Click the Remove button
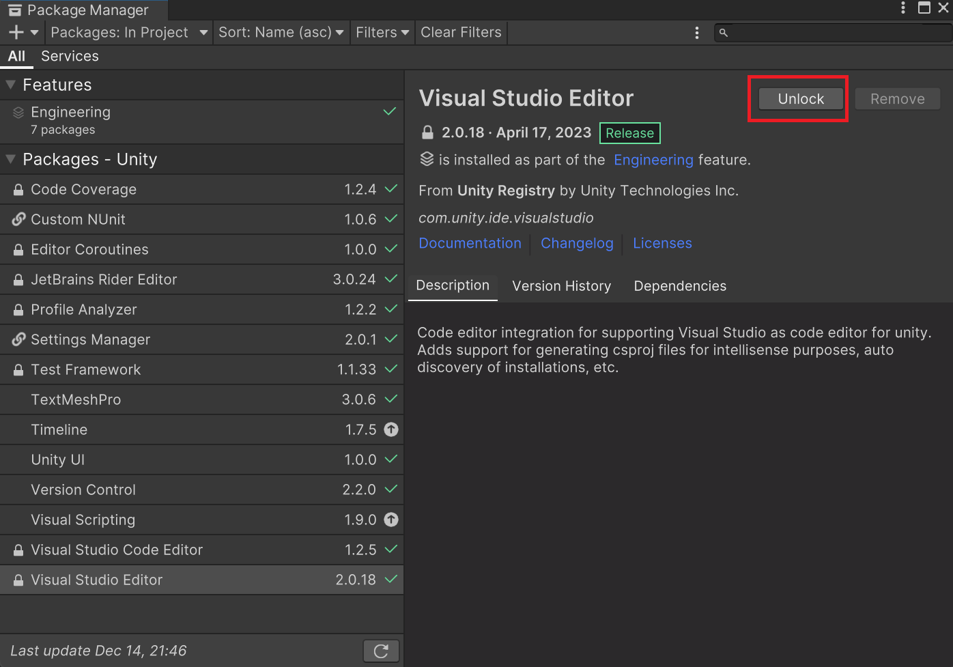Image resolution: width=953 pixels, height=667 pixels. coord(897,99)
